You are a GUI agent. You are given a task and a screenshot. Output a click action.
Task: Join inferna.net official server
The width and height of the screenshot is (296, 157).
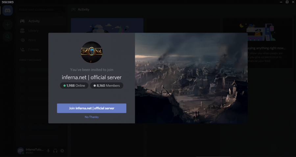(x=91, y=108)
